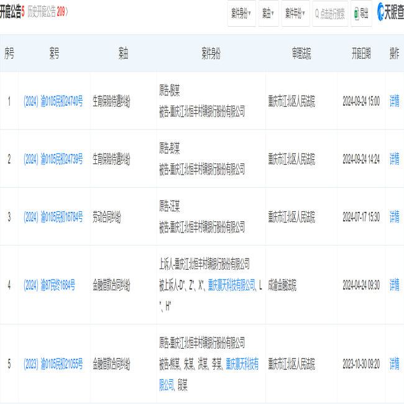Viewport: 404px width, 404px height.
Task: Click 详情 for the 2024-07-17 hearing
Action: (x=394, y=217)
